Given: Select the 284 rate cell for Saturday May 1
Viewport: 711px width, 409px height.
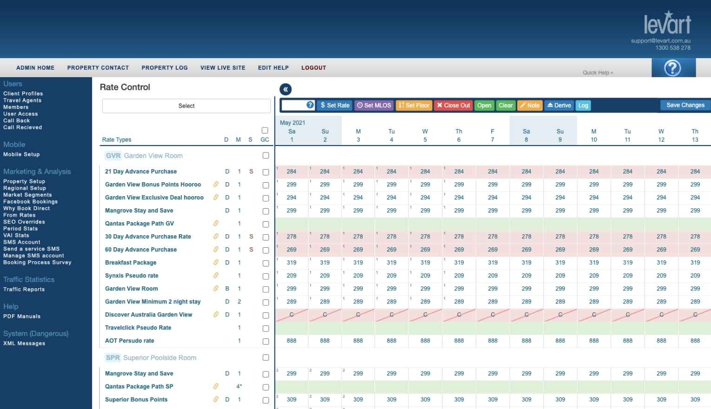Looking at the screenshot, I should coord(291,172).
